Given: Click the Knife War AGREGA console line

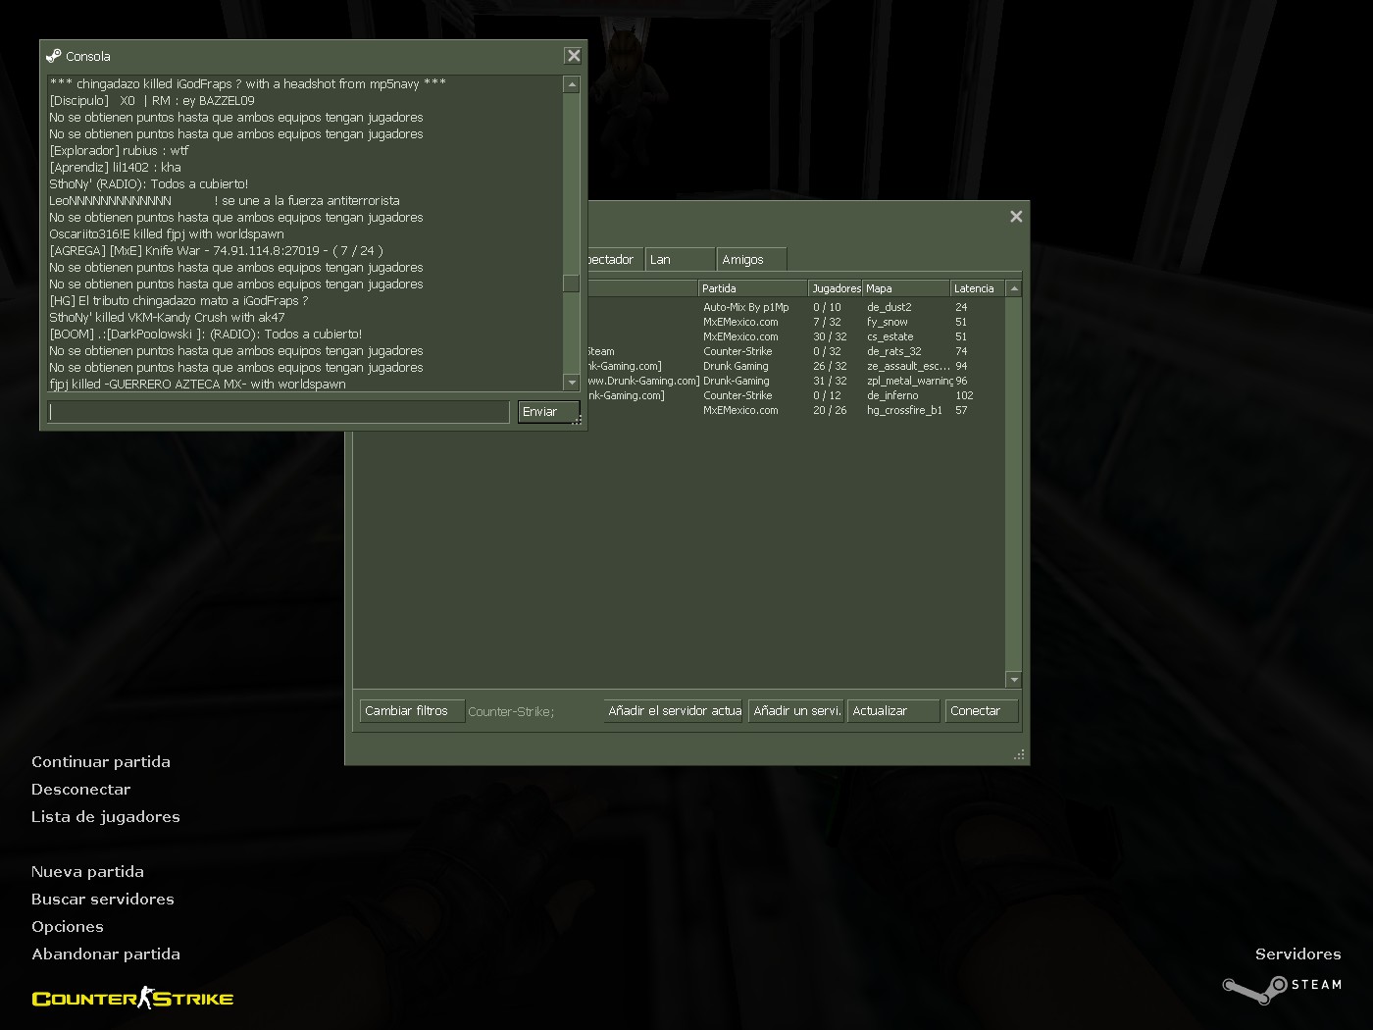Looking at the screenshot, I should point(216,251).
